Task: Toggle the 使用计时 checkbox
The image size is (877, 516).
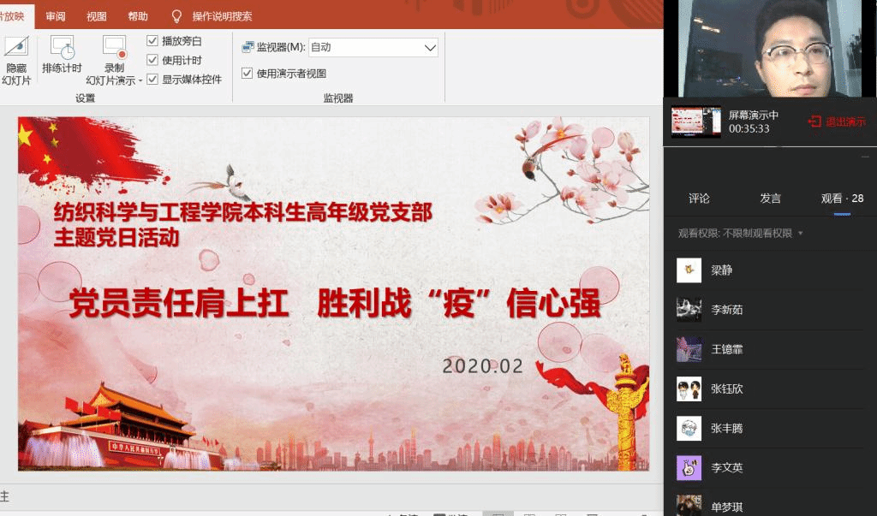Action: click(x=152, y=60)
